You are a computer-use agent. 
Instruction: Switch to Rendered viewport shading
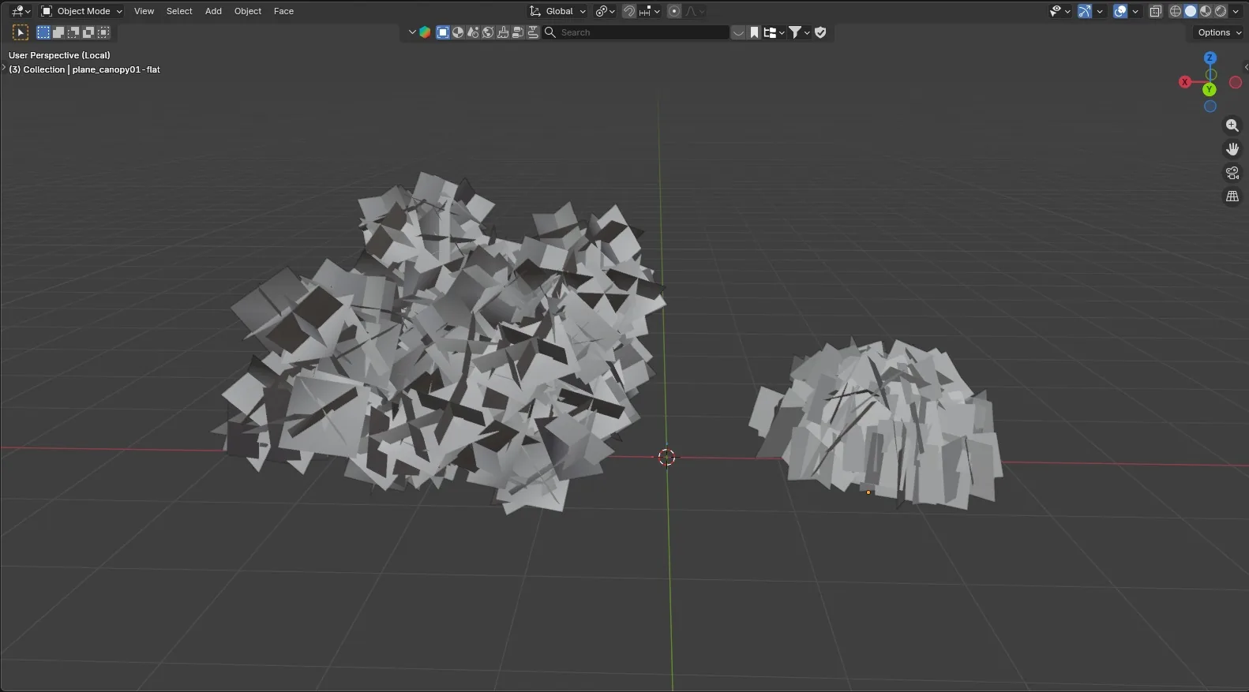coord(1221,11)
